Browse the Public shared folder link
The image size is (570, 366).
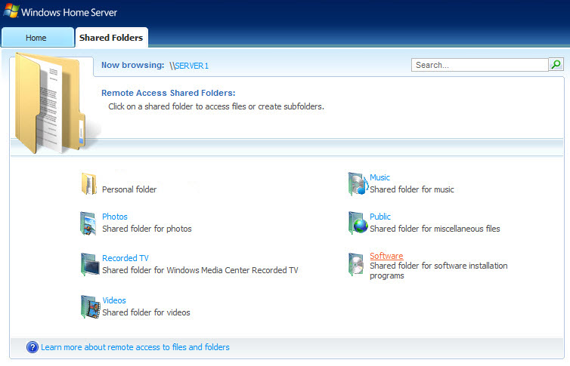[380, 217]
